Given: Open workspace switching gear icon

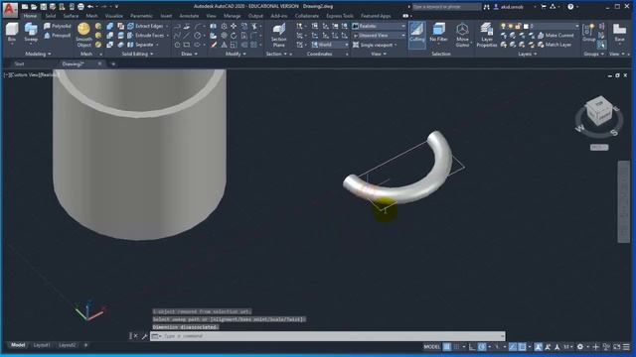Looking at the screenshot, I should pyautogui.click(x=580, y=347).
